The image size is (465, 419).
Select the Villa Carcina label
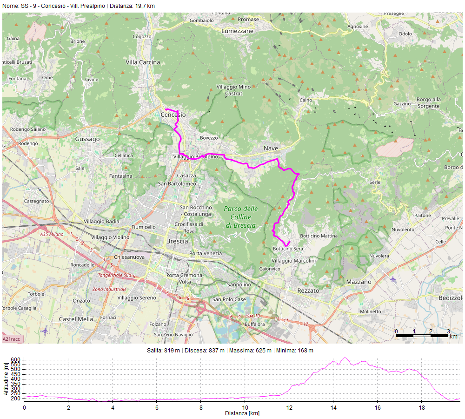tap(143, 62)
